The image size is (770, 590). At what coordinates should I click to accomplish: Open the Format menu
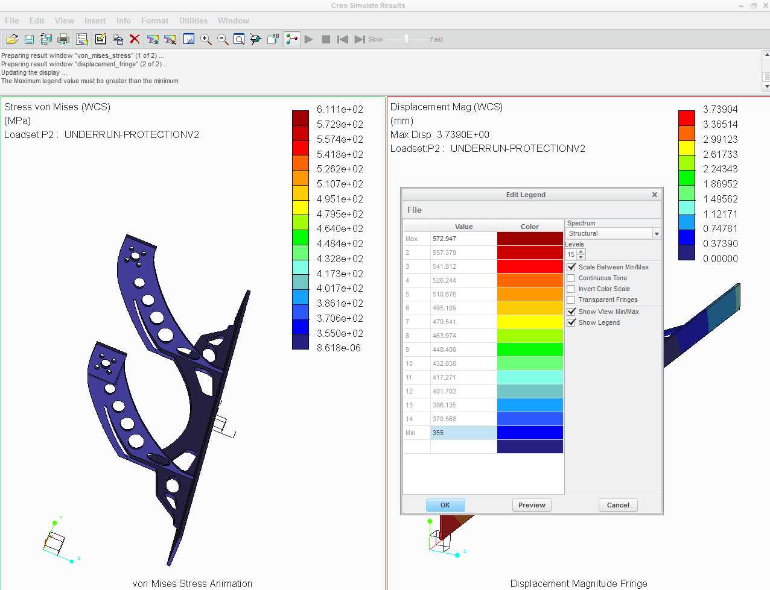(x=155, y=20)
